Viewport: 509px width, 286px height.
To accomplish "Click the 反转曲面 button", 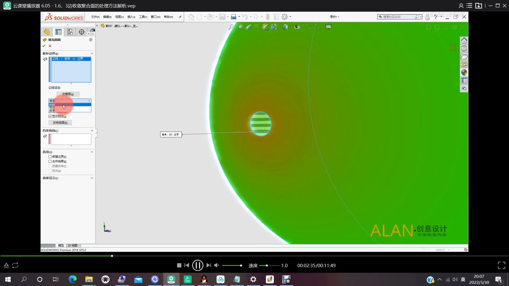I will tap(60, 123).
